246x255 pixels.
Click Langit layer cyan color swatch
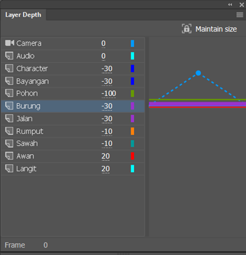tap(132, 169)
